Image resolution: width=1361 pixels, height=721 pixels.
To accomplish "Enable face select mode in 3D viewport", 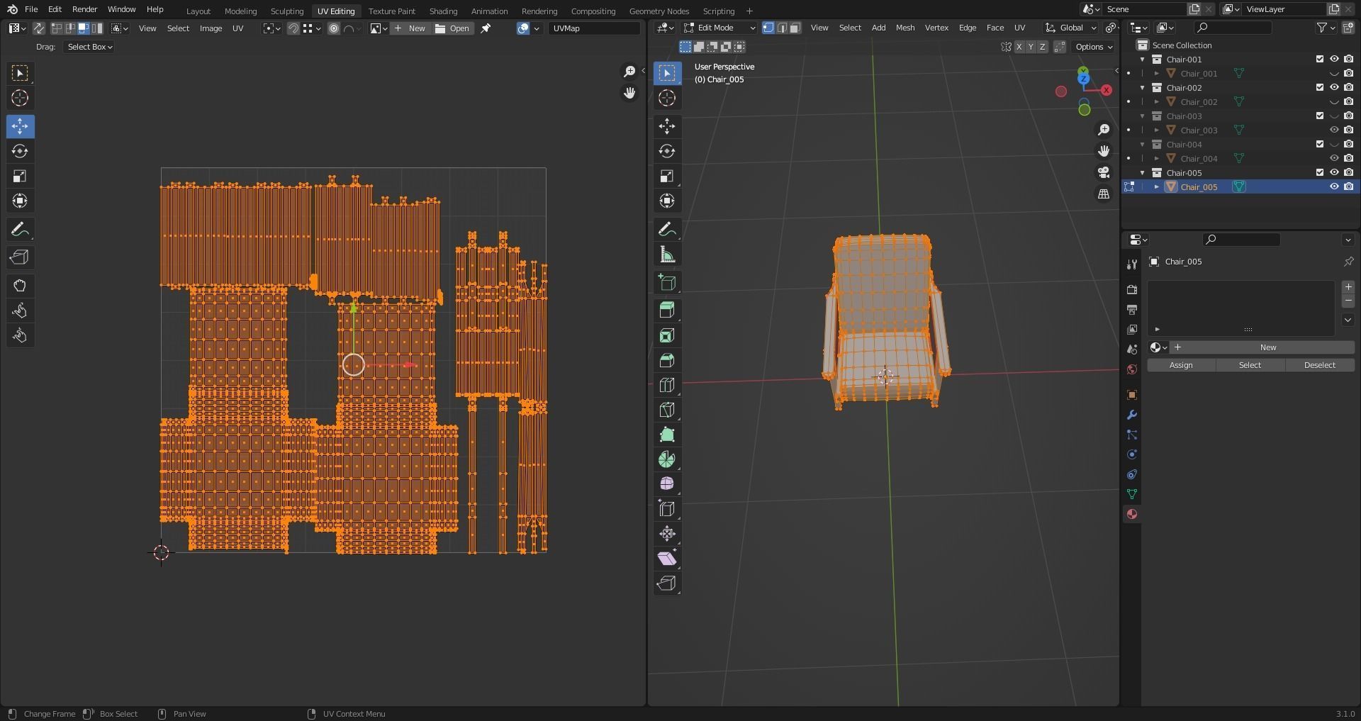I will point(795,28).
